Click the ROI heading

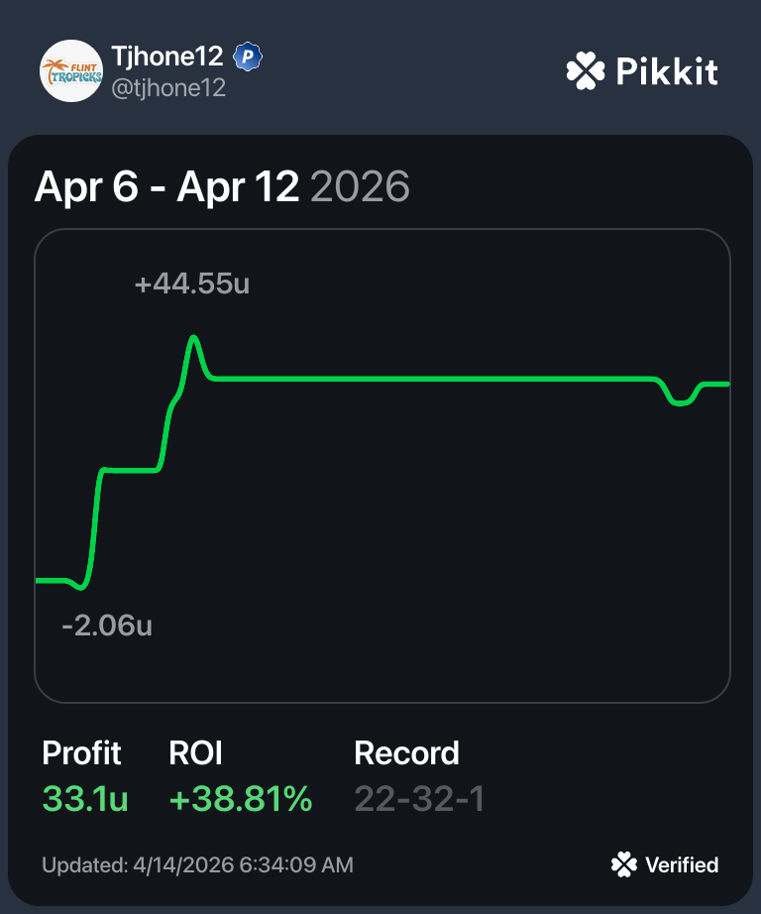[195, 753]
